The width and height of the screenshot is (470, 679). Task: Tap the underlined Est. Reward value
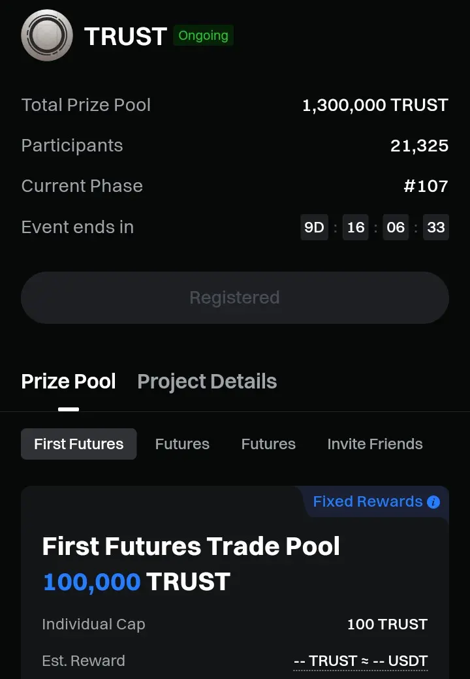pyautogui.click(x=360, y=661)
